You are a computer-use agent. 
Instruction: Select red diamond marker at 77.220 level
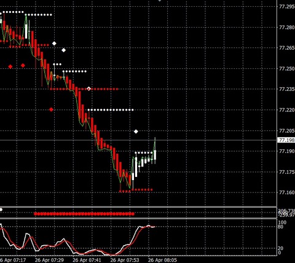pos(51,109)
